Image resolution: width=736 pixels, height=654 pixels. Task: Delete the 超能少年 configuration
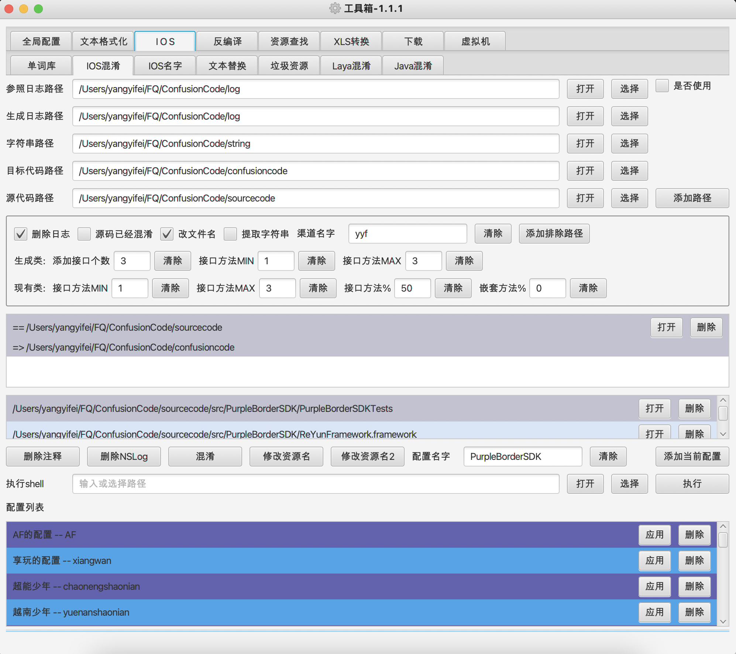(x=695, y=586)
